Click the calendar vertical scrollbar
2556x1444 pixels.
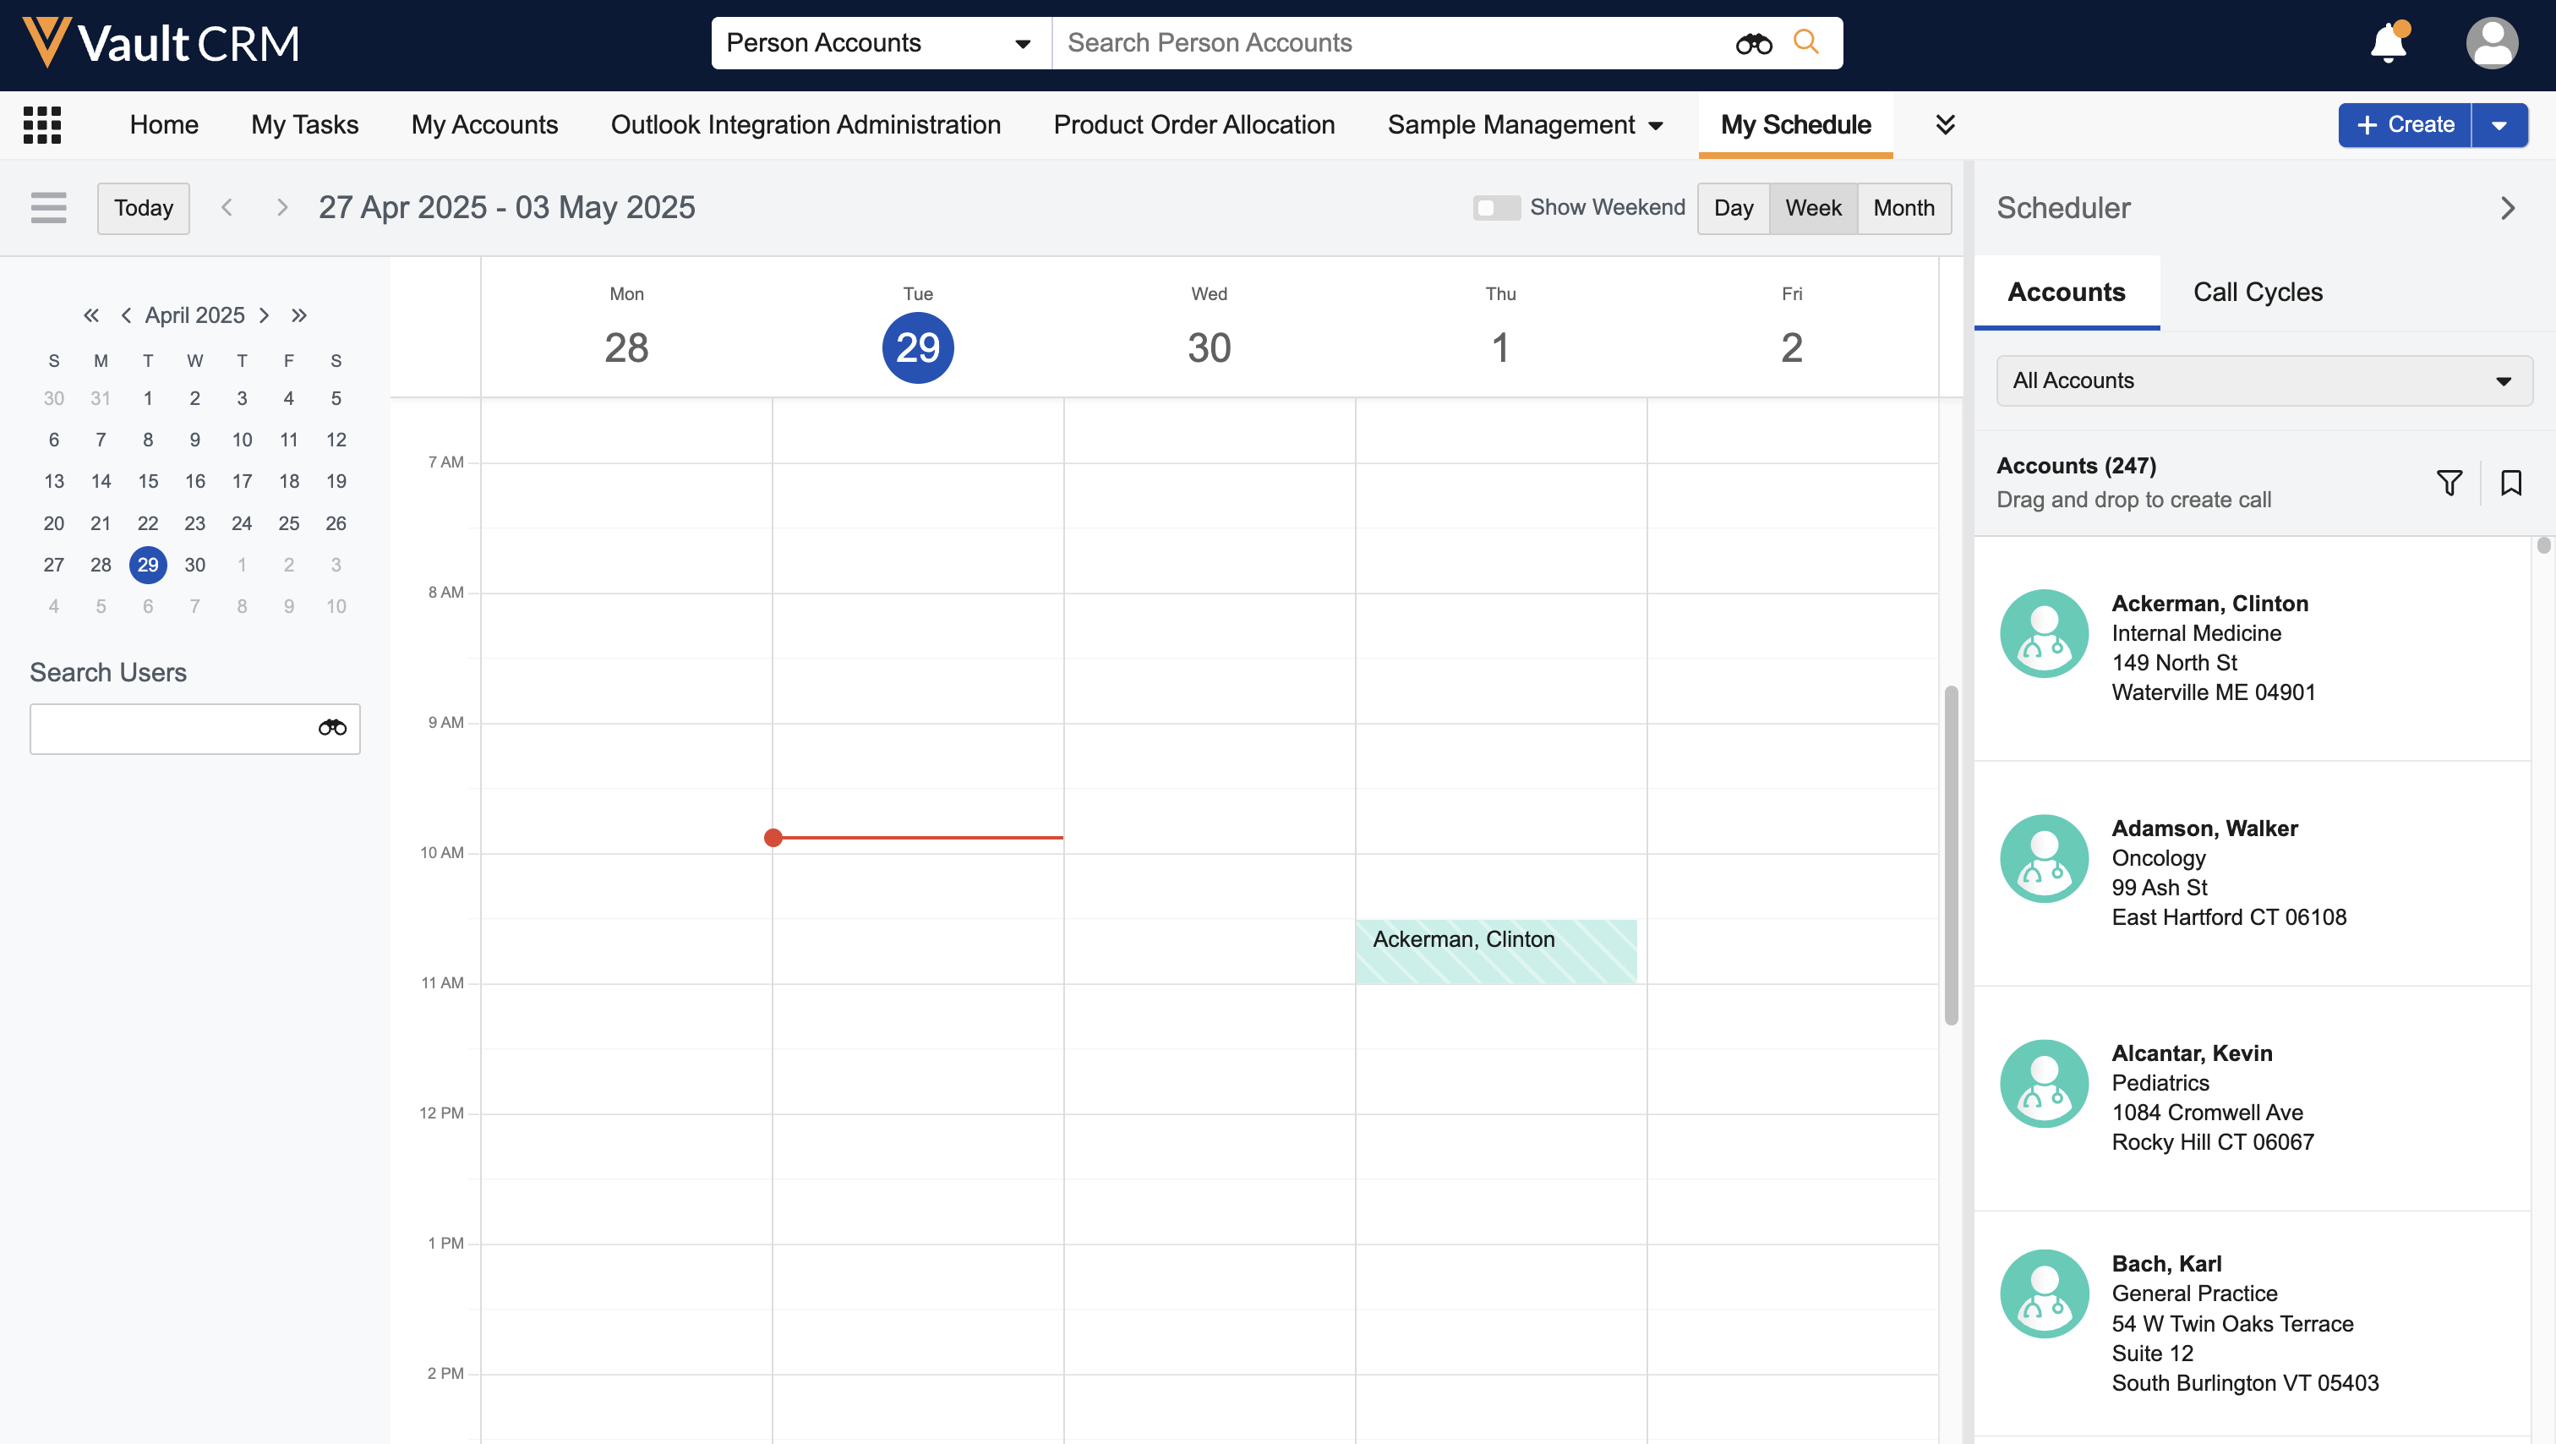(x=1950, y=854)
